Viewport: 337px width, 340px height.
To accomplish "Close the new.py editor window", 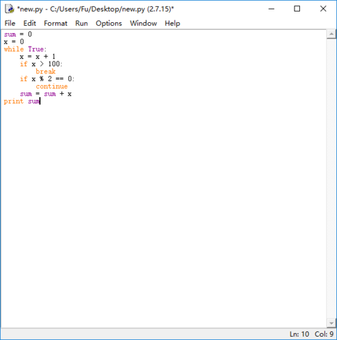I will point(323,9).
